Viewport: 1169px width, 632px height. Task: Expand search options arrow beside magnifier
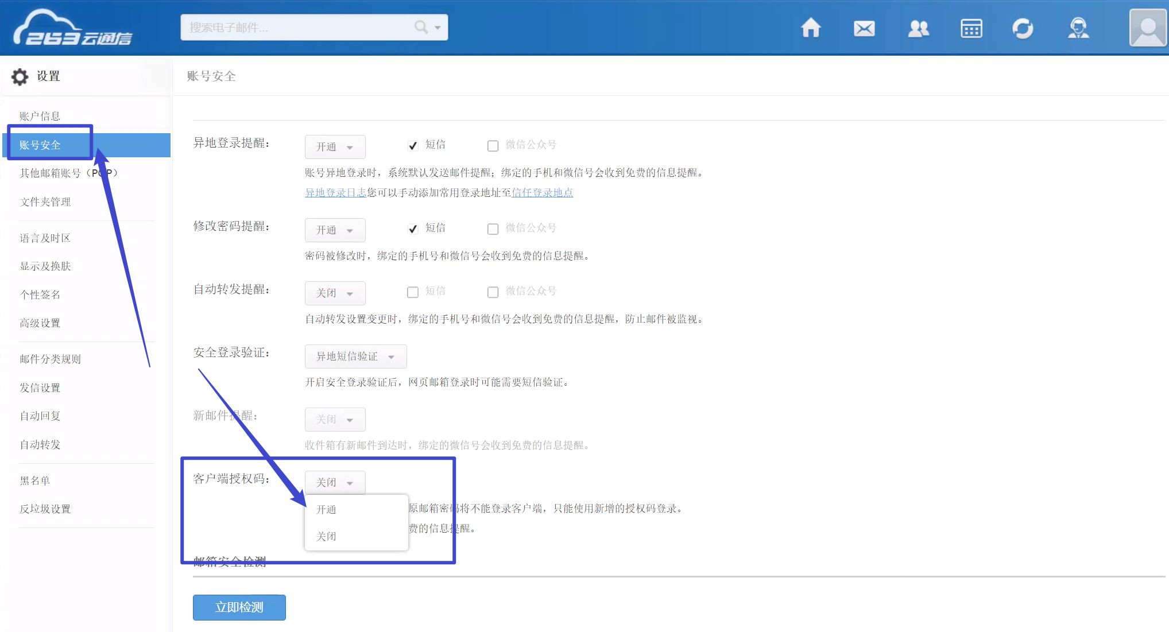click(438, 28)
